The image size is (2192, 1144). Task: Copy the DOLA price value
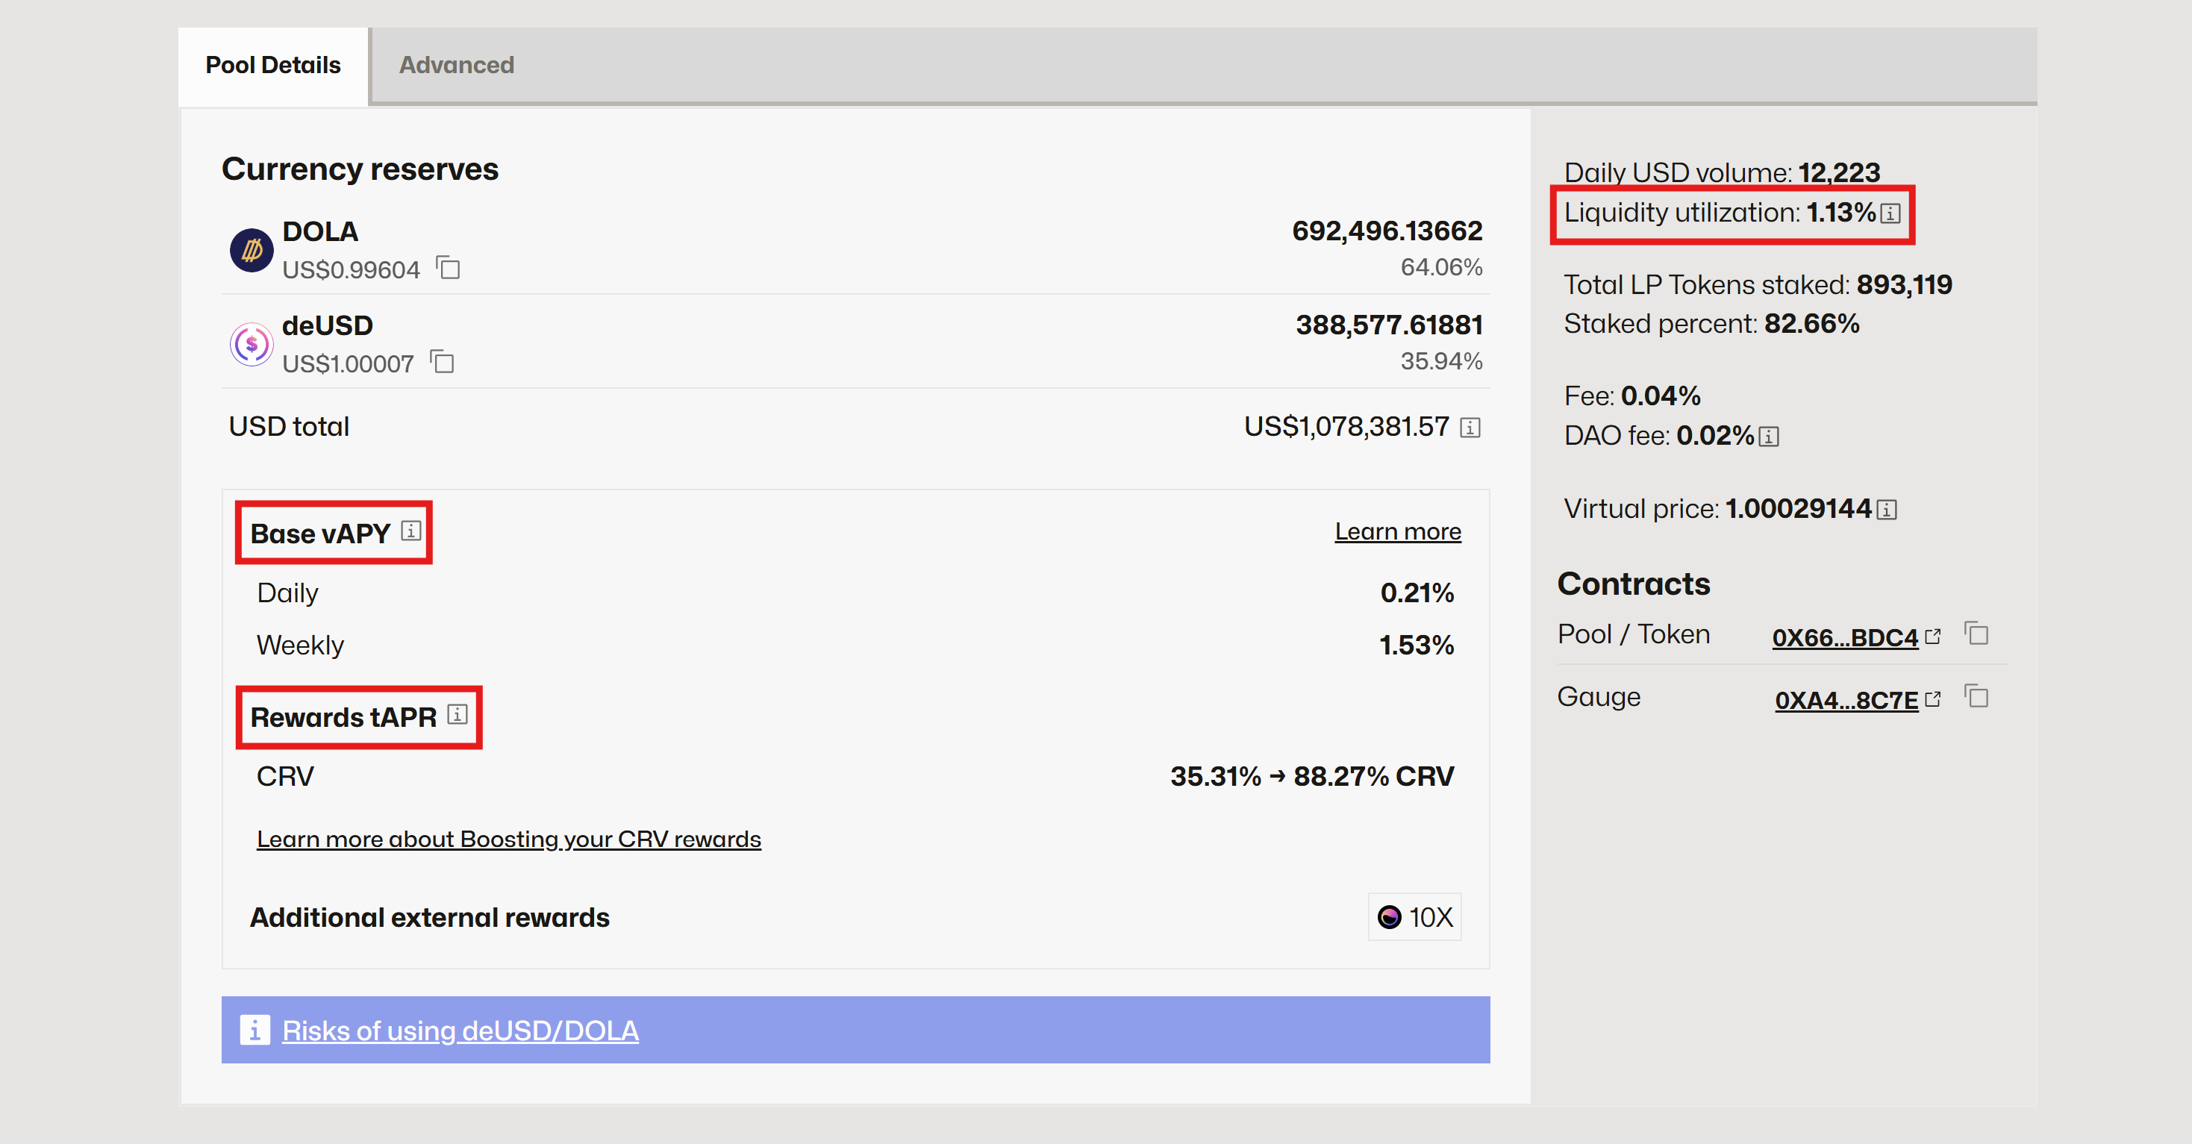pos(449,268)
